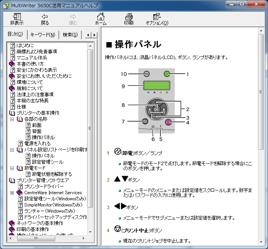
Task: Click the contents tree scroll-right arrow
Action: 83,238
